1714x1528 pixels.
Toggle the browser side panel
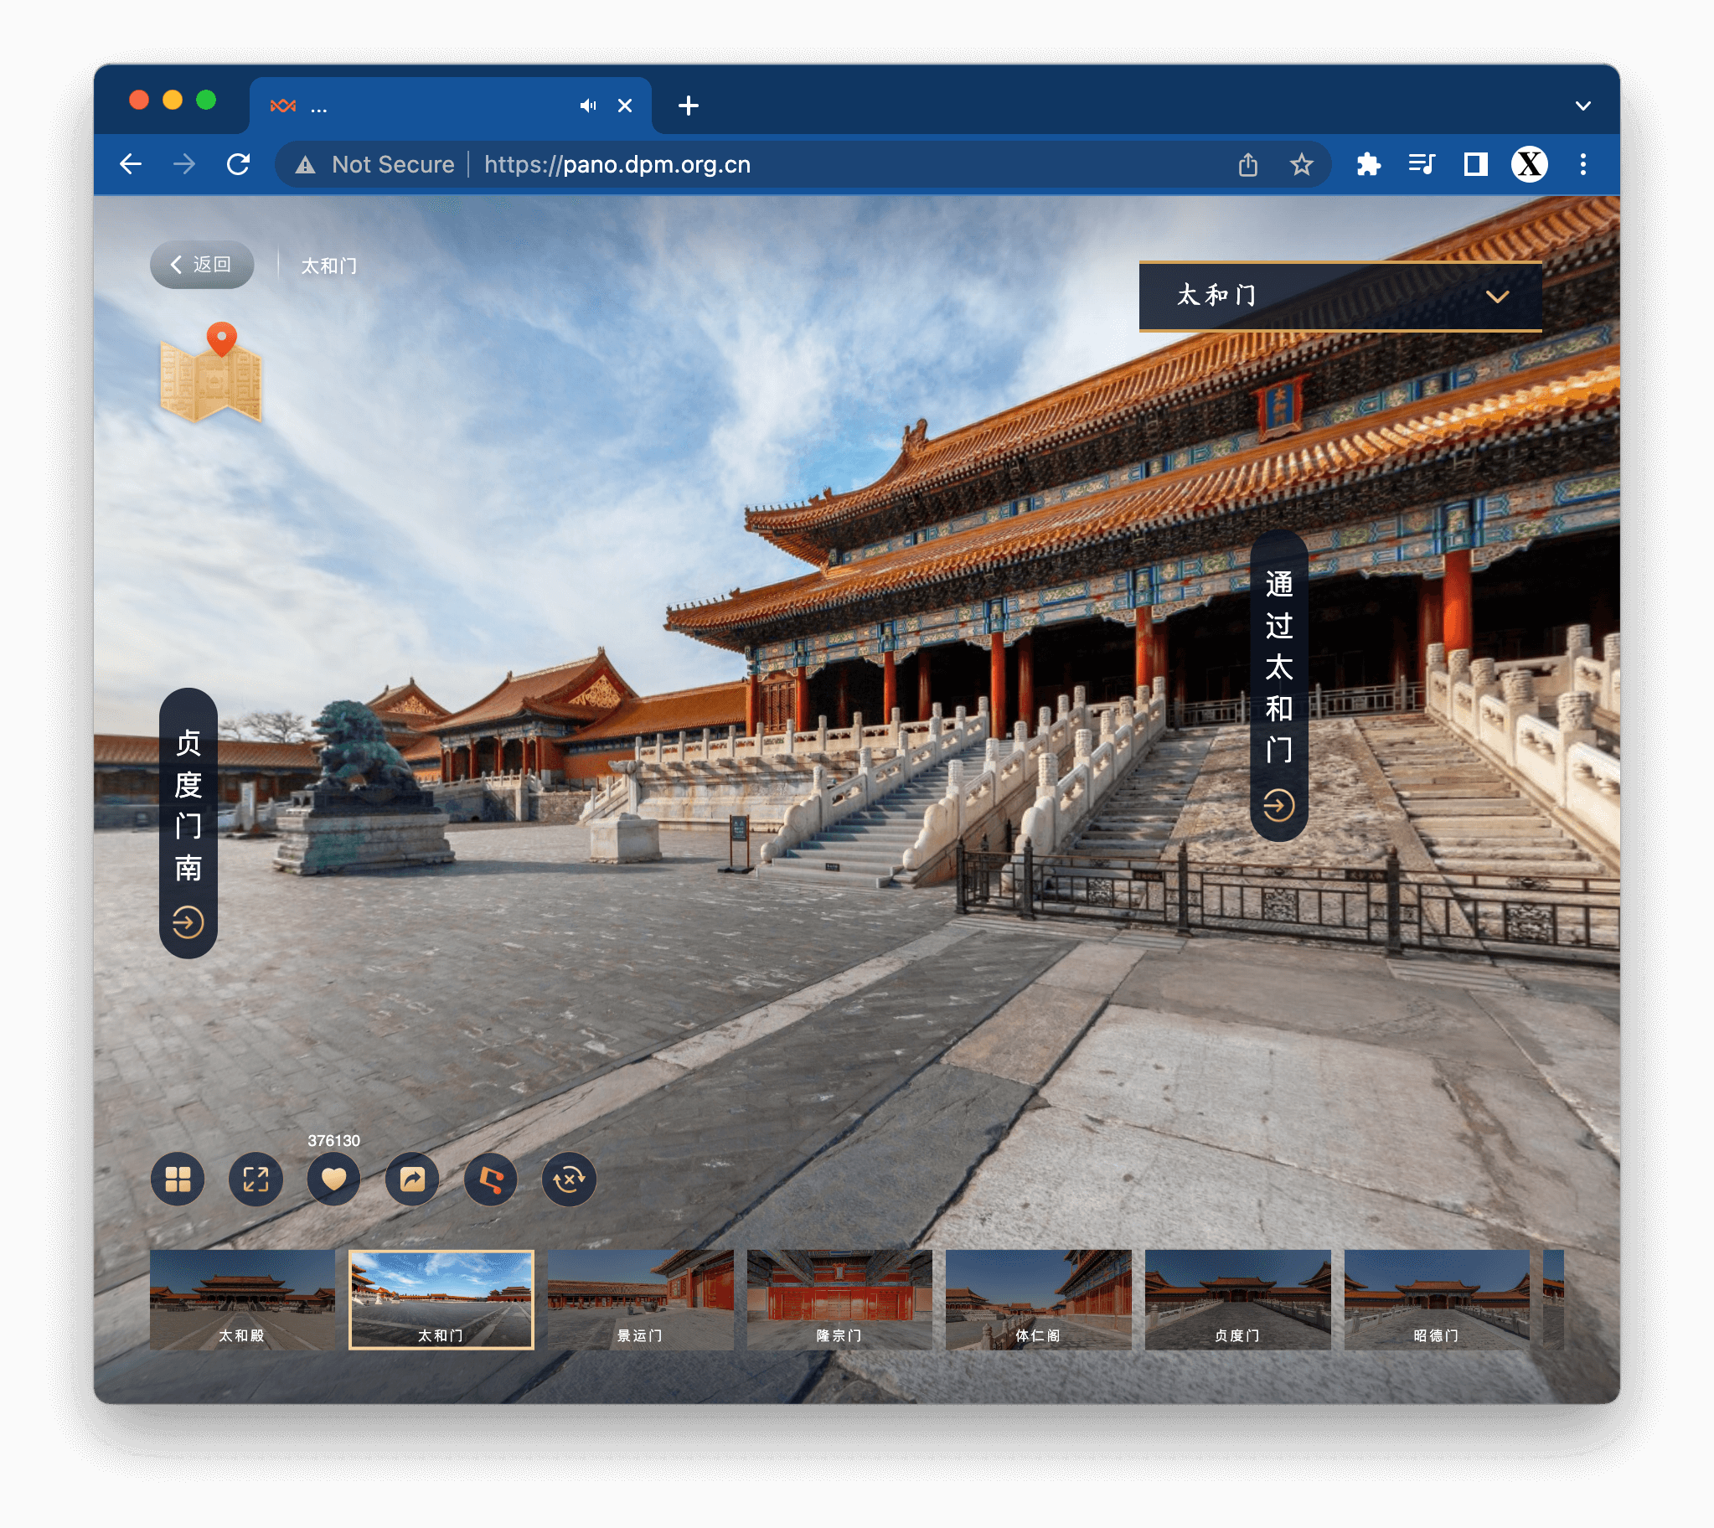[1475, 164]
